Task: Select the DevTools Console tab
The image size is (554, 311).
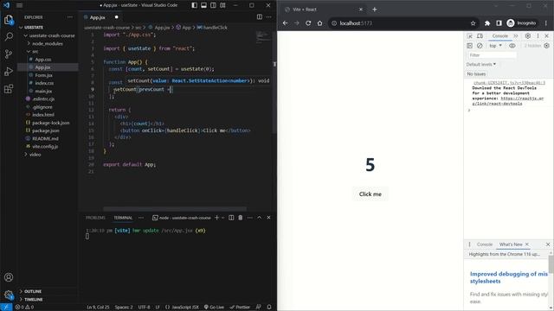Action: click(x=500, y=36)
